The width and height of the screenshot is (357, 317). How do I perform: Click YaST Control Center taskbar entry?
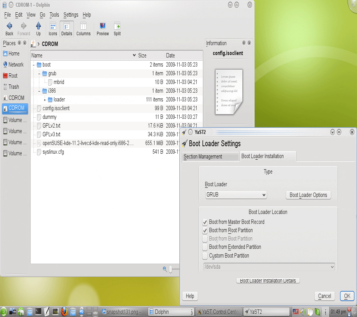[218, 312]
